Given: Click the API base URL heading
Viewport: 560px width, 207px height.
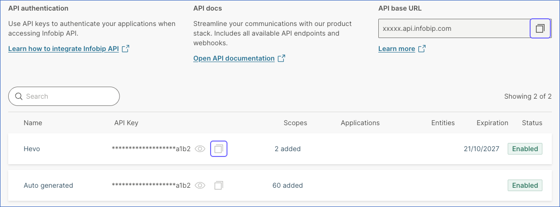Looking at the screenshot, I should point(400,8).
